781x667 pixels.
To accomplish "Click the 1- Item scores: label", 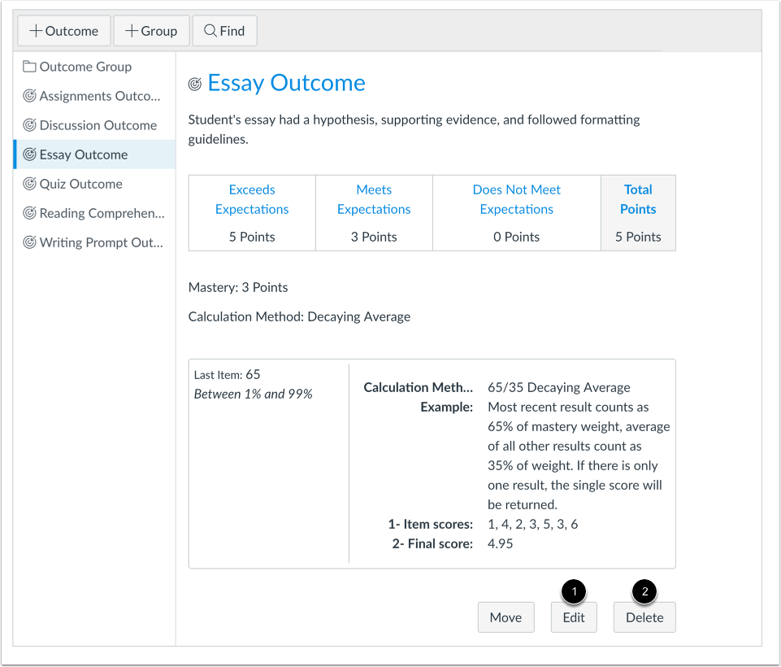I will pos(431,525).
